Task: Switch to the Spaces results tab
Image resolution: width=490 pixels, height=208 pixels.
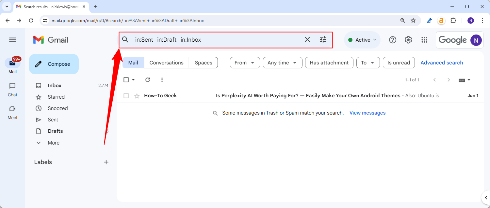Action: pyautogui.click(x=204, y=63)
